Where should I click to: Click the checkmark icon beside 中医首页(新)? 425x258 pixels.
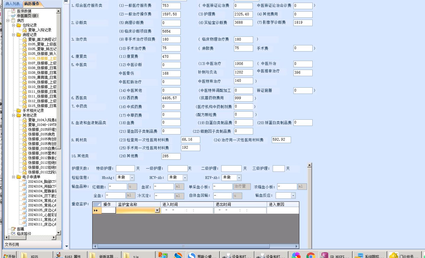click(x=13, y=16)
